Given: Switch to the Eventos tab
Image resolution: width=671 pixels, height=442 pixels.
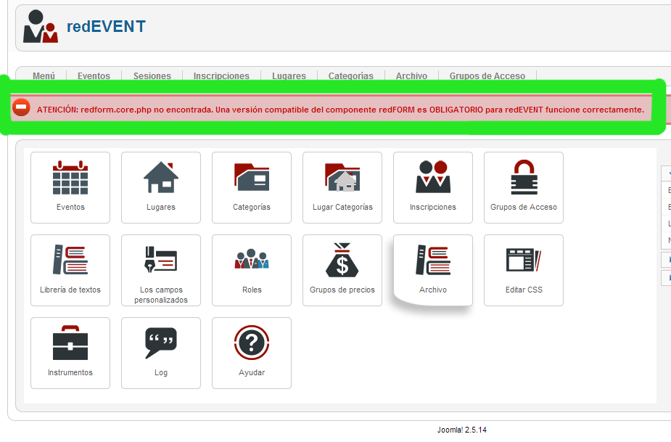Looking at the screenshot, I should coord(94,75).
